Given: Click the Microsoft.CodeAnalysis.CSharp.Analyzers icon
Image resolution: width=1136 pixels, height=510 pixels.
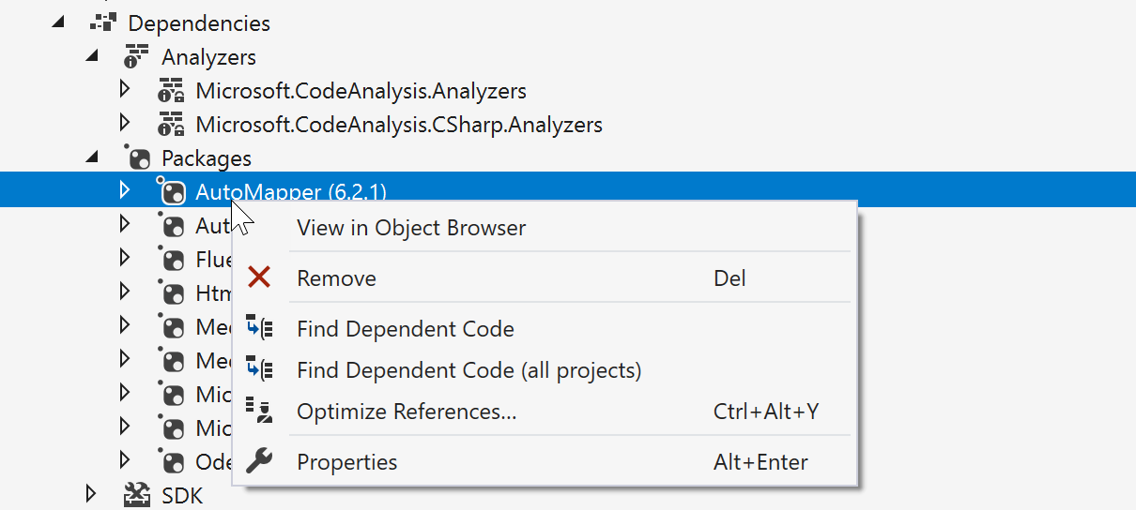Looking at the screenshot, I should (x=171, y=124).
